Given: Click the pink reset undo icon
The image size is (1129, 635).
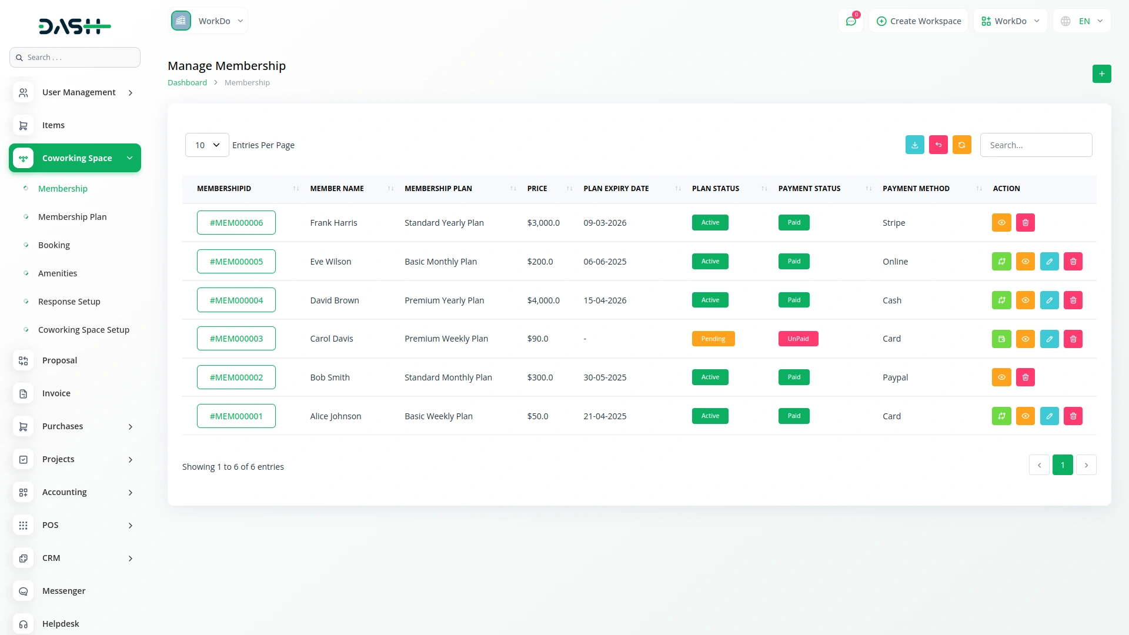Looking at the screenshot, I should pyautogui.click(x=938, y=145).
